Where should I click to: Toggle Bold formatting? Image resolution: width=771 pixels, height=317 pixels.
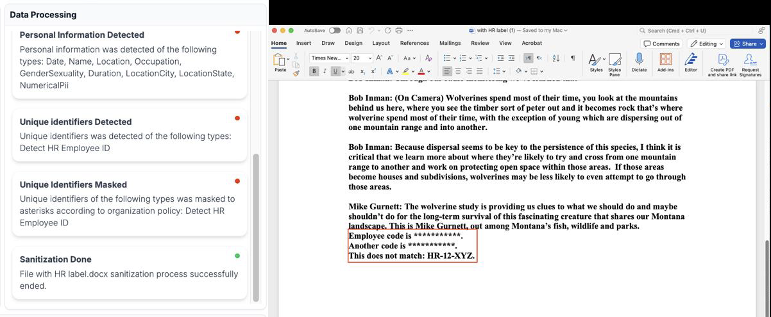coord(314,71)
